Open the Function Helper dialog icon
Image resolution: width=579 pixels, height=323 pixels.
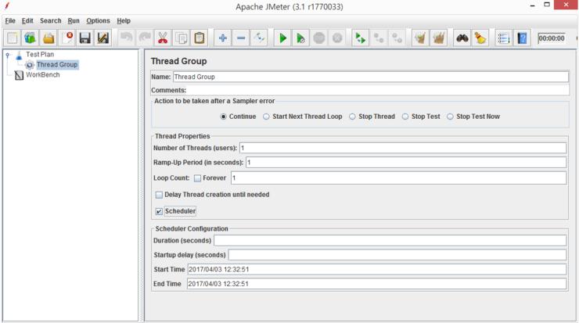(x=503, y=38)
